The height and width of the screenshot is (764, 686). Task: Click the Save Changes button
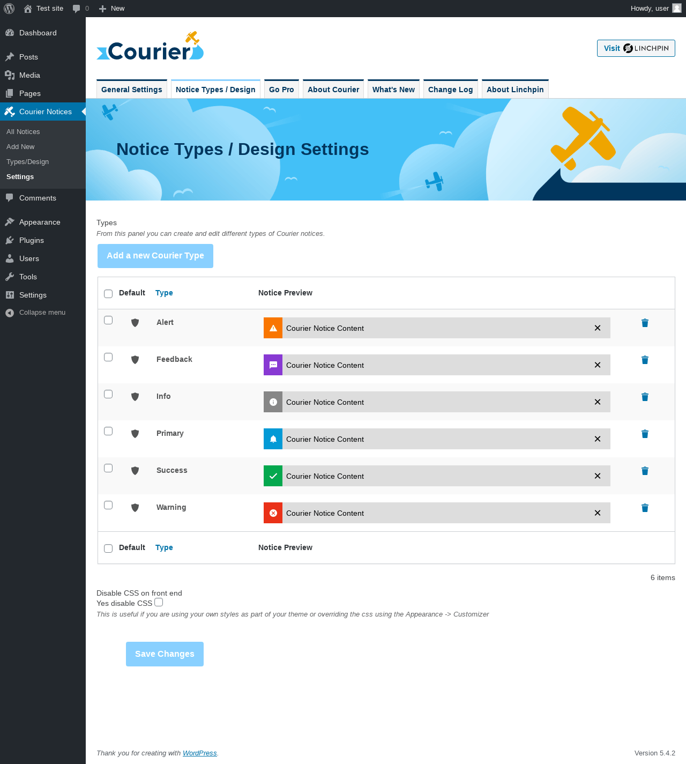(x=165, y=654)
